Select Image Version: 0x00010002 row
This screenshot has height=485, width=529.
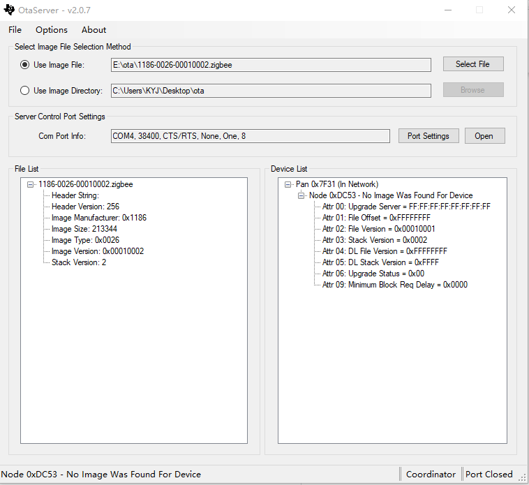coord(98,251)
